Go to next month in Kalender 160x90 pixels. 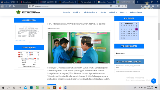pyautogui.click(x=136, y=23)
